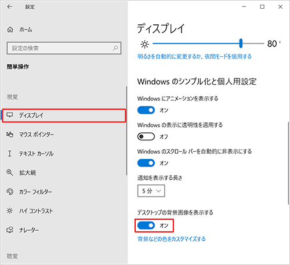Click the テキスト カーソル I-beam icon
The image size is (290, 265).
point(9,154)
